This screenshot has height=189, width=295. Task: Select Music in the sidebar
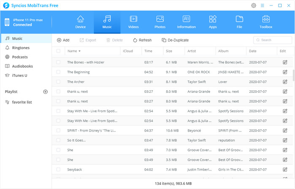point(26,38)
